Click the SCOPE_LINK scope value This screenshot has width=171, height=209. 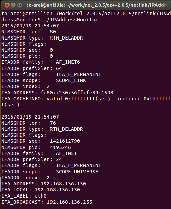[71, 80]
